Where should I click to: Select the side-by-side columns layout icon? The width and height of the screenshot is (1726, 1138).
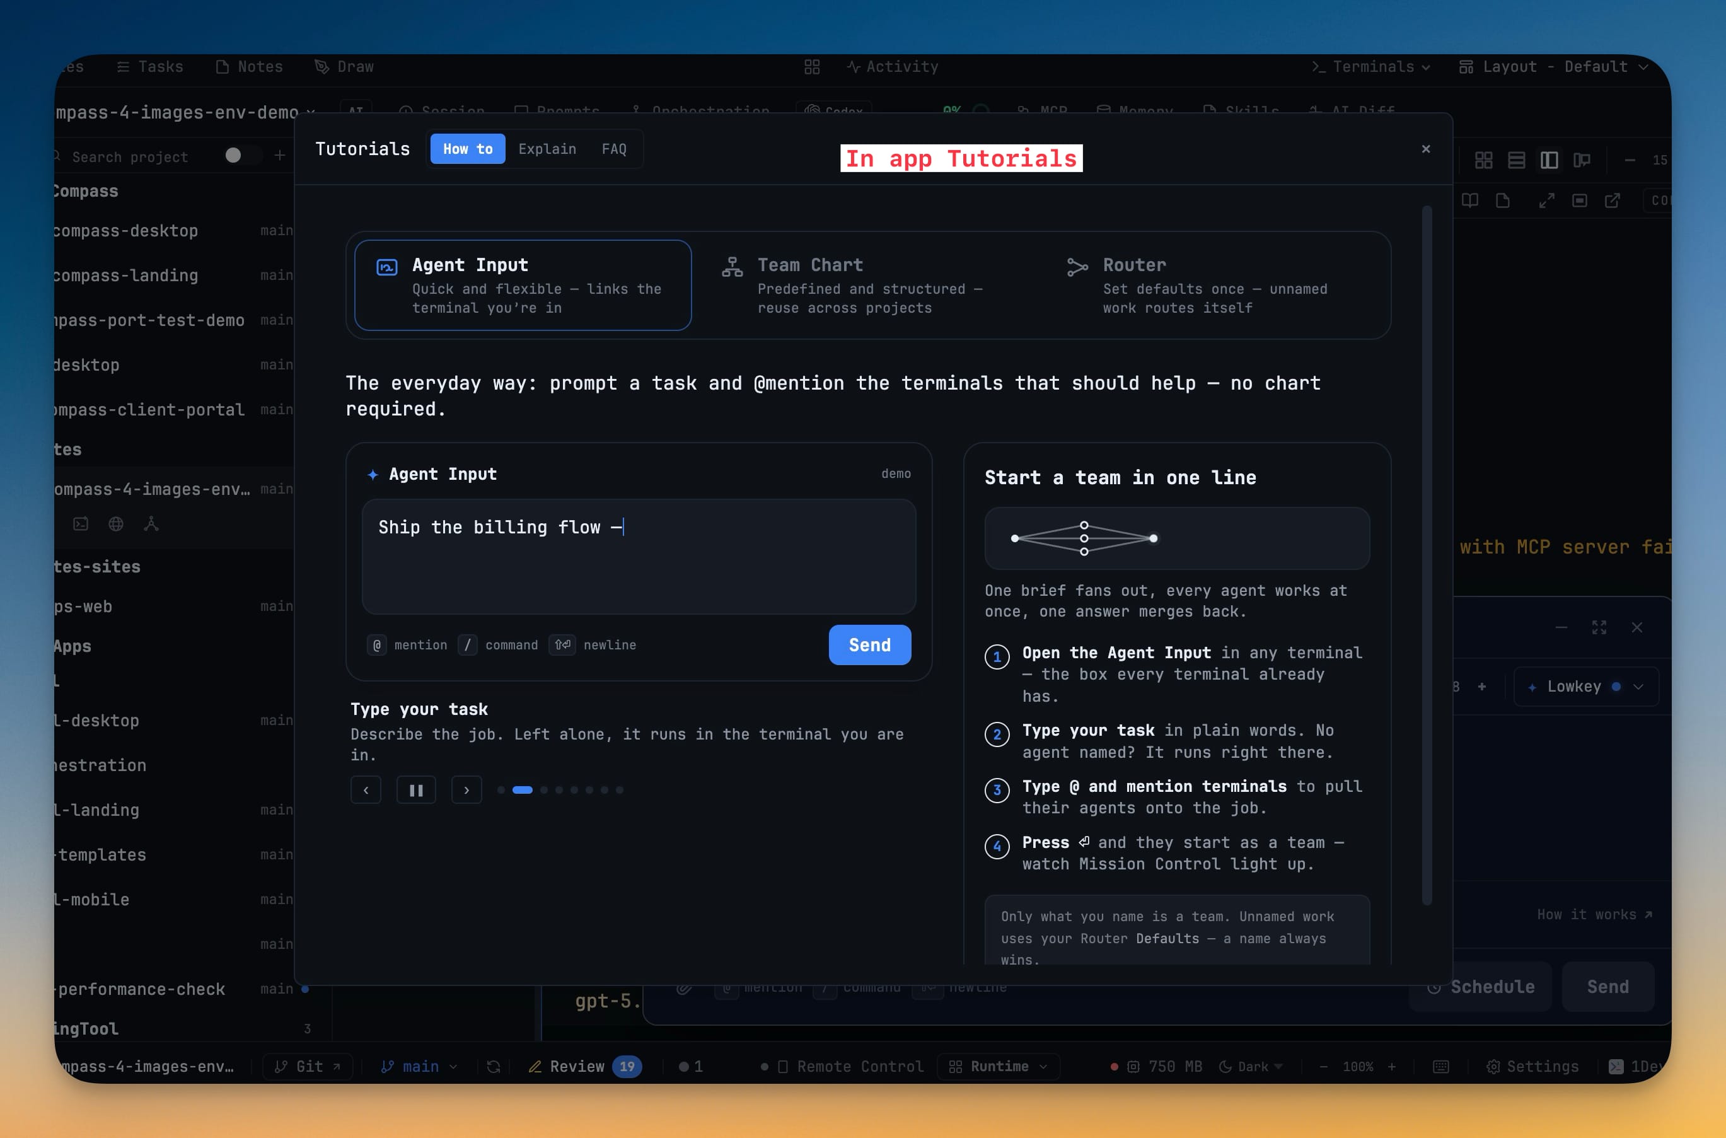coord(1549,160)
